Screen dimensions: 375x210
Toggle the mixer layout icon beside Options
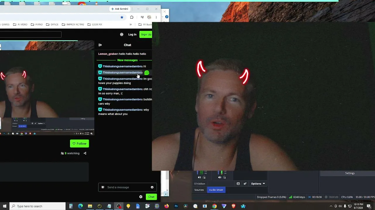(x=238, y=184)
